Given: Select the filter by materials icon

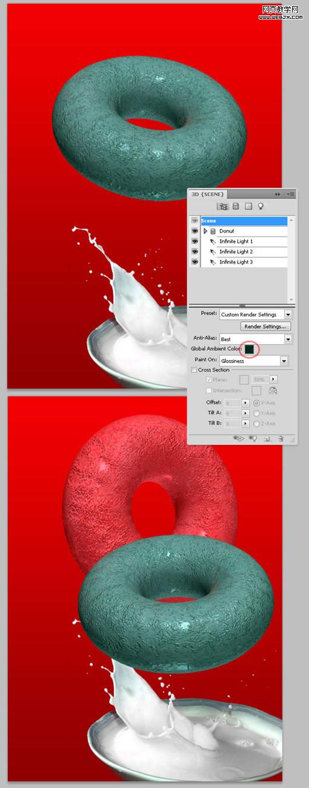Looking at the screenshot, I should [x=248, y=206].
